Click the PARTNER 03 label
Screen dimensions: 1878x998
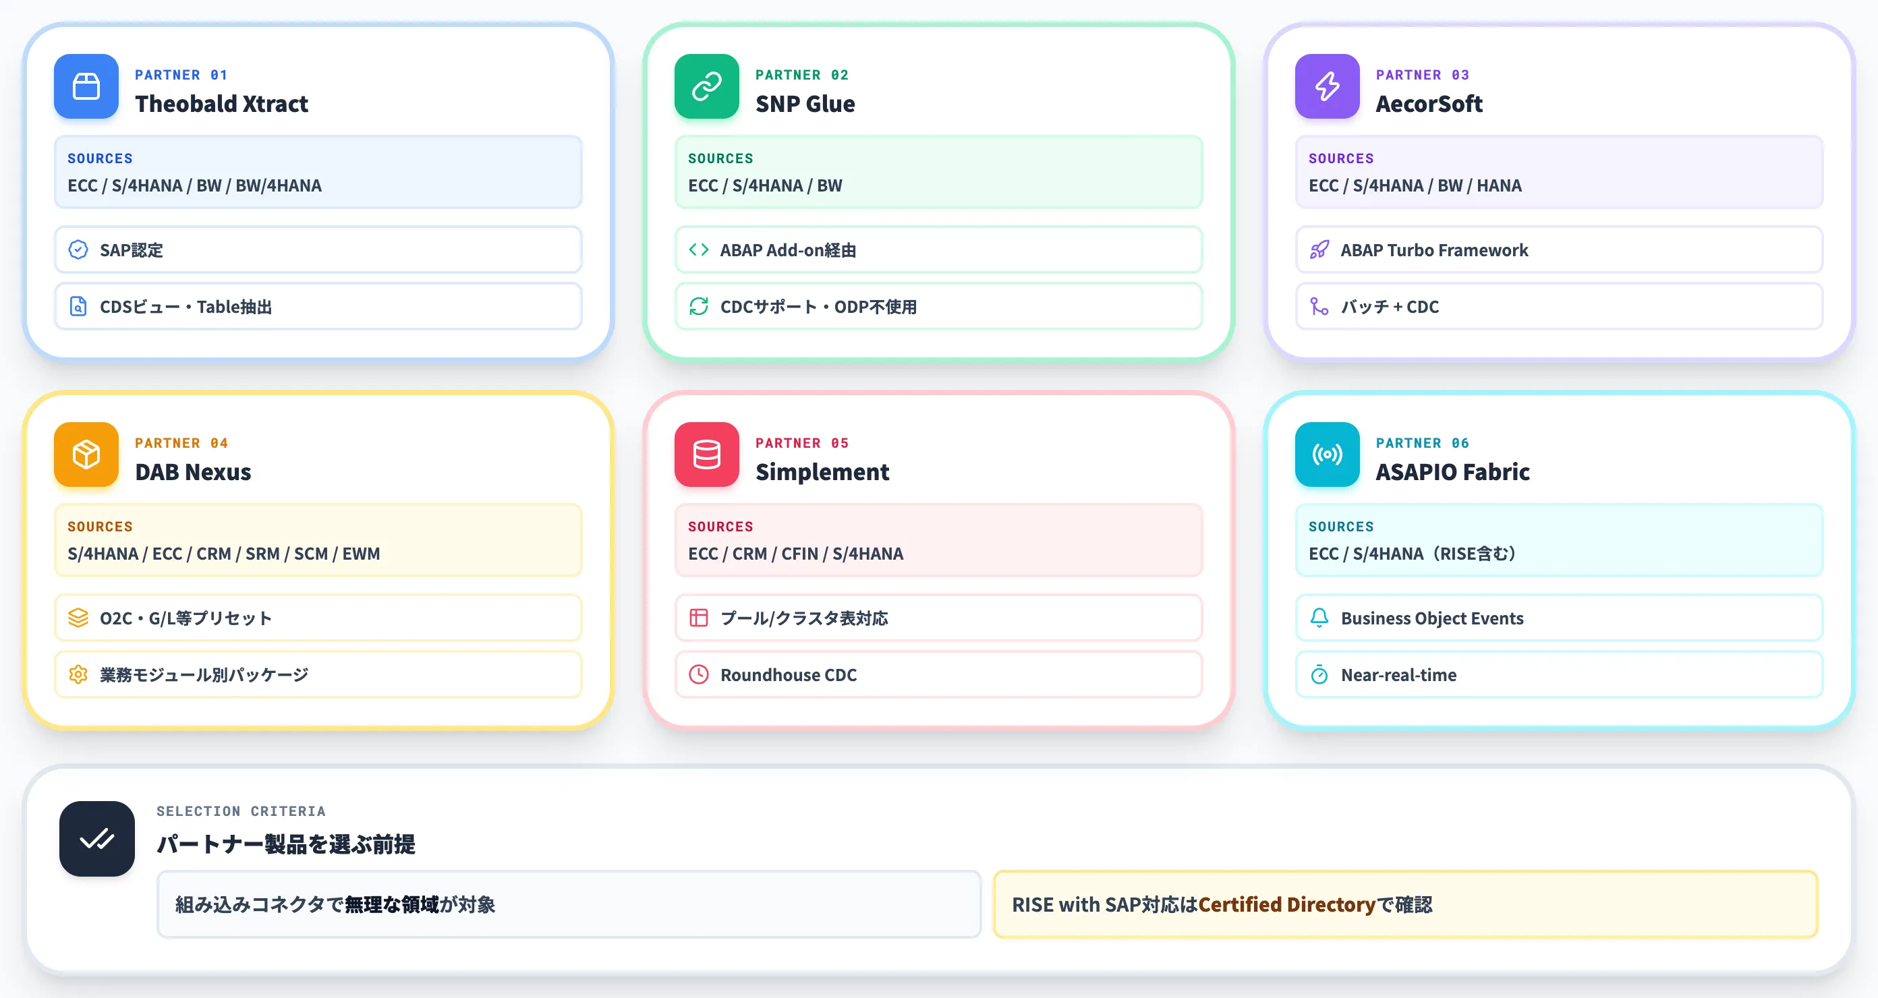1421,74
